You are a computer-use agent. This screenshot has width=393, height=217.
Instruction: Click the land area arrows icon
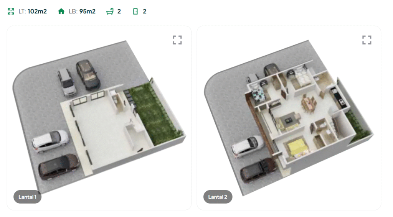click(11, 11)
